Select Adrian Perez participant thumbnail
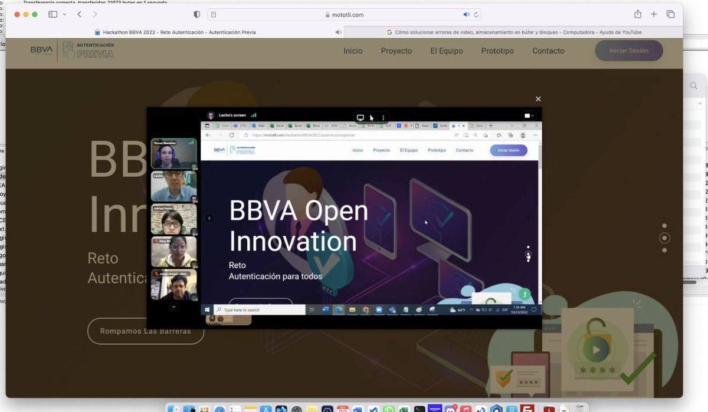The image size is (708, 412). click(173, 219)
